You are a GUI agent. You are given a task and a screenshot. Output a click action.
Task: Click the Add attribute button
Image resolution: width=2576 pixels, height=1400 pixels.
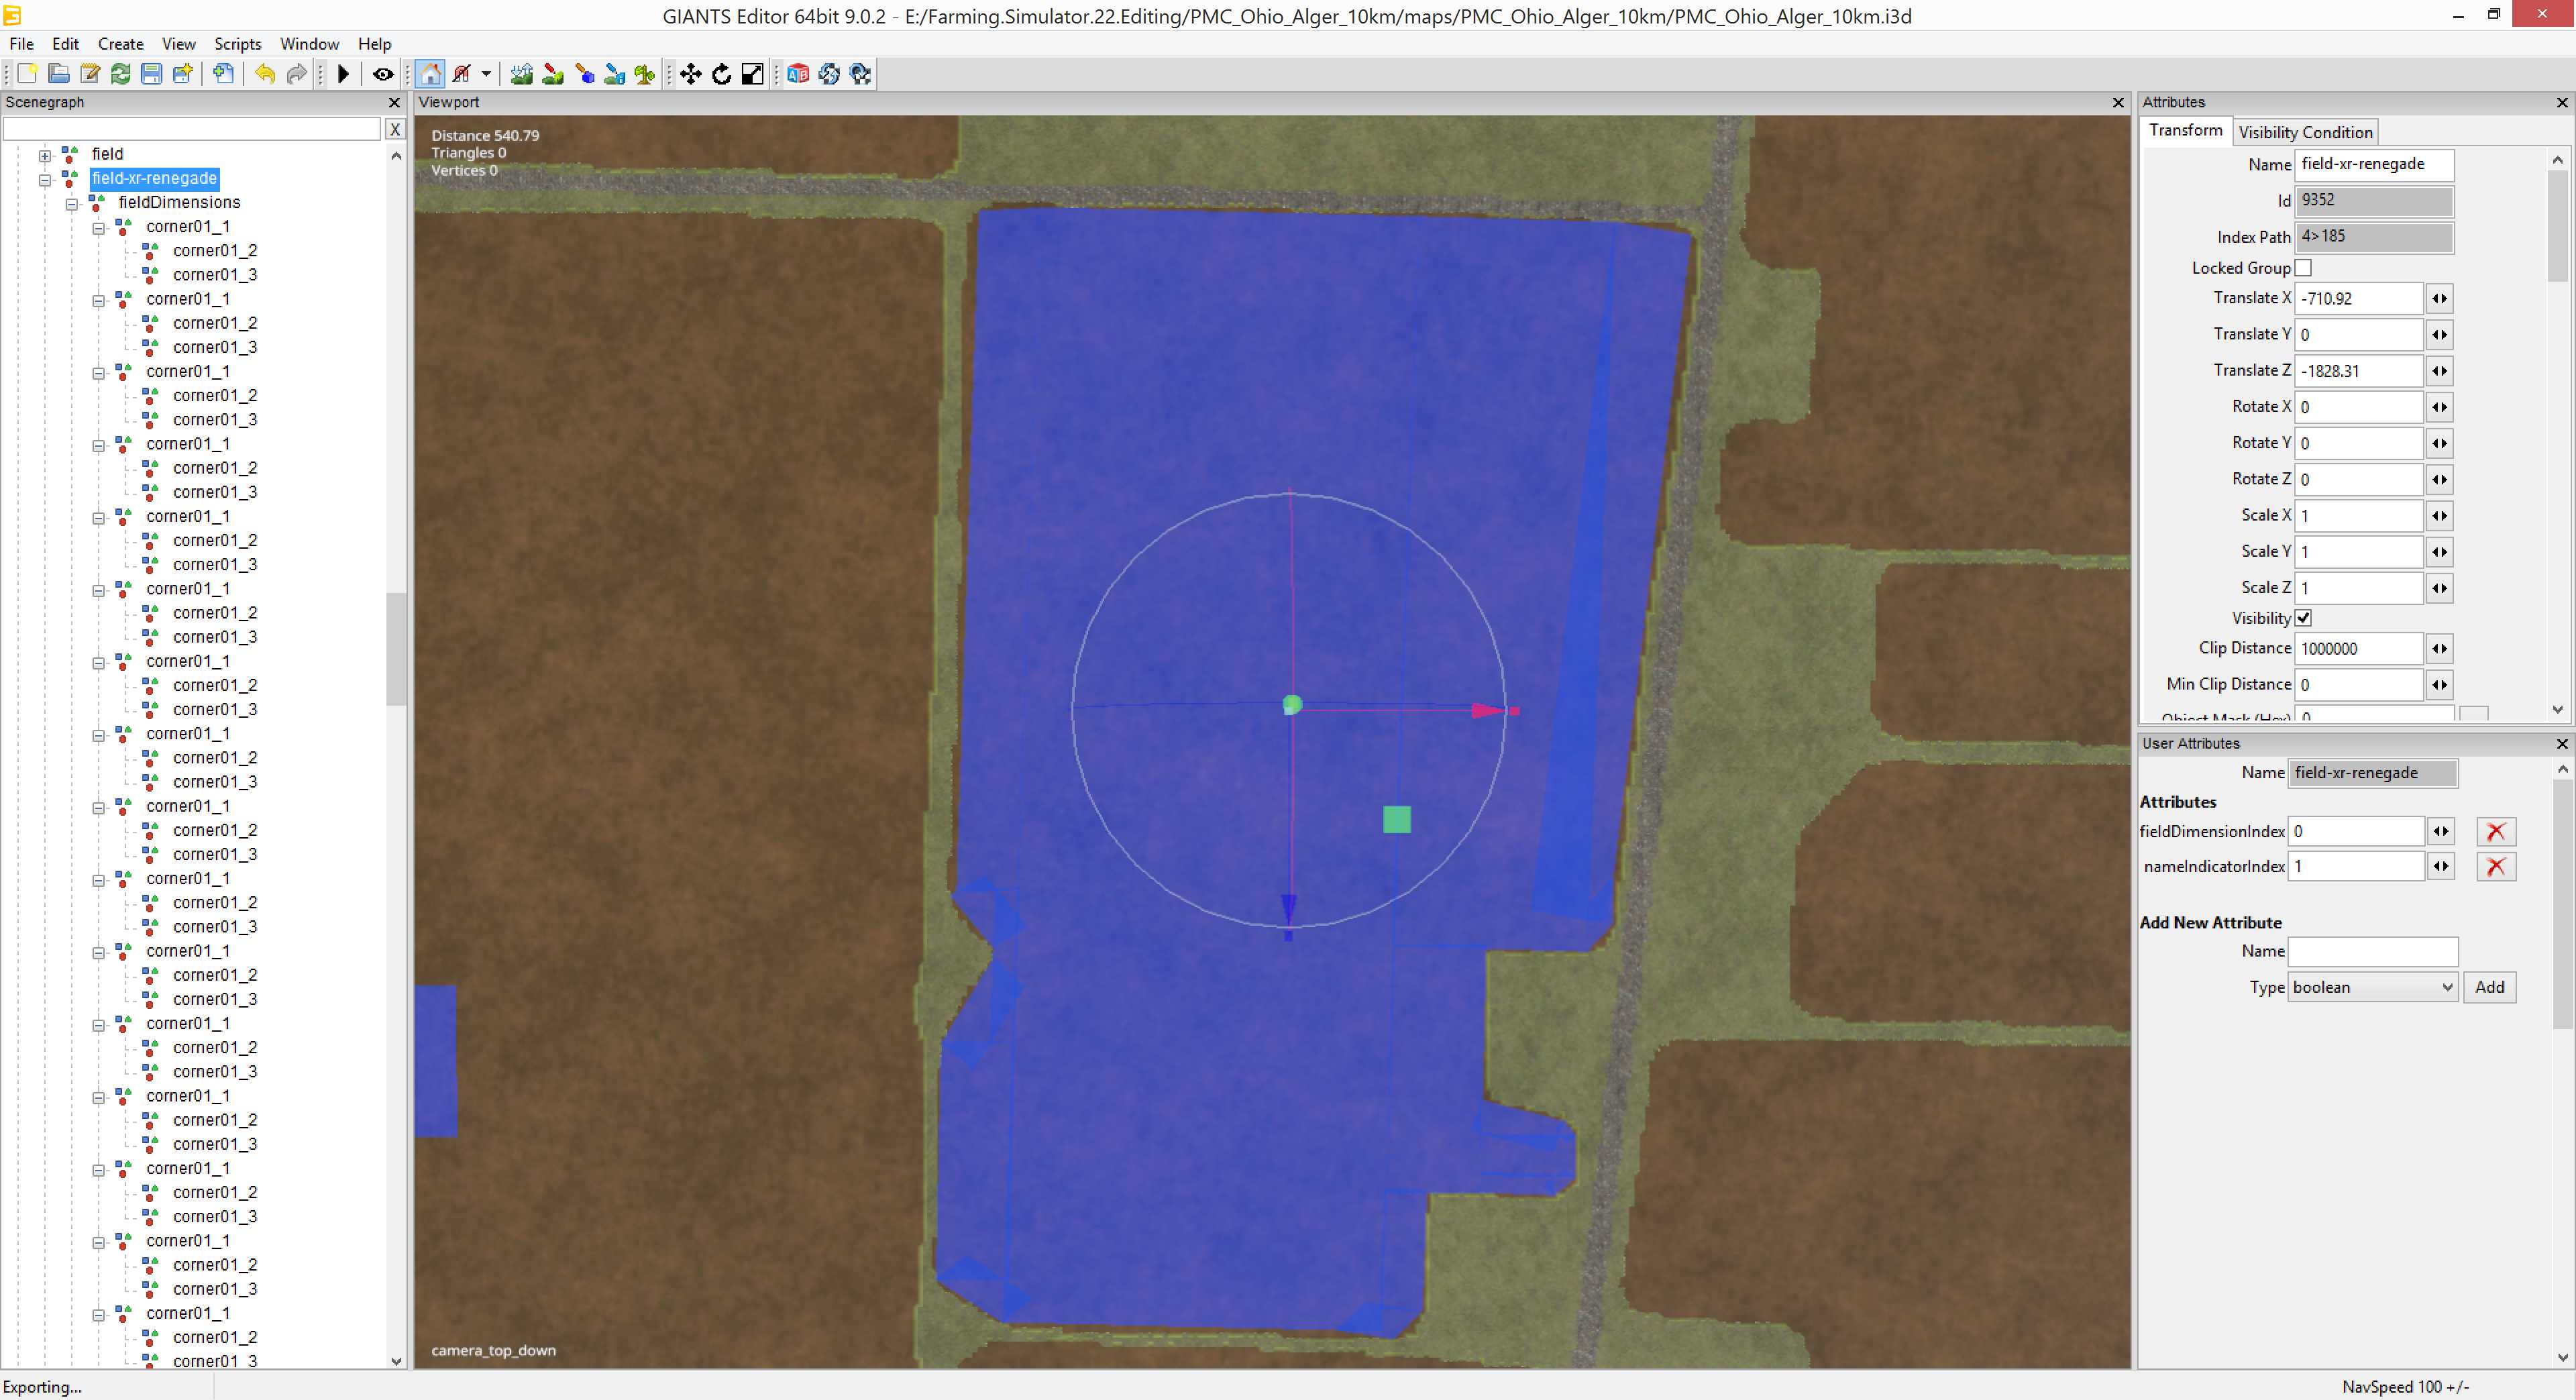[x=2489, y=987]
